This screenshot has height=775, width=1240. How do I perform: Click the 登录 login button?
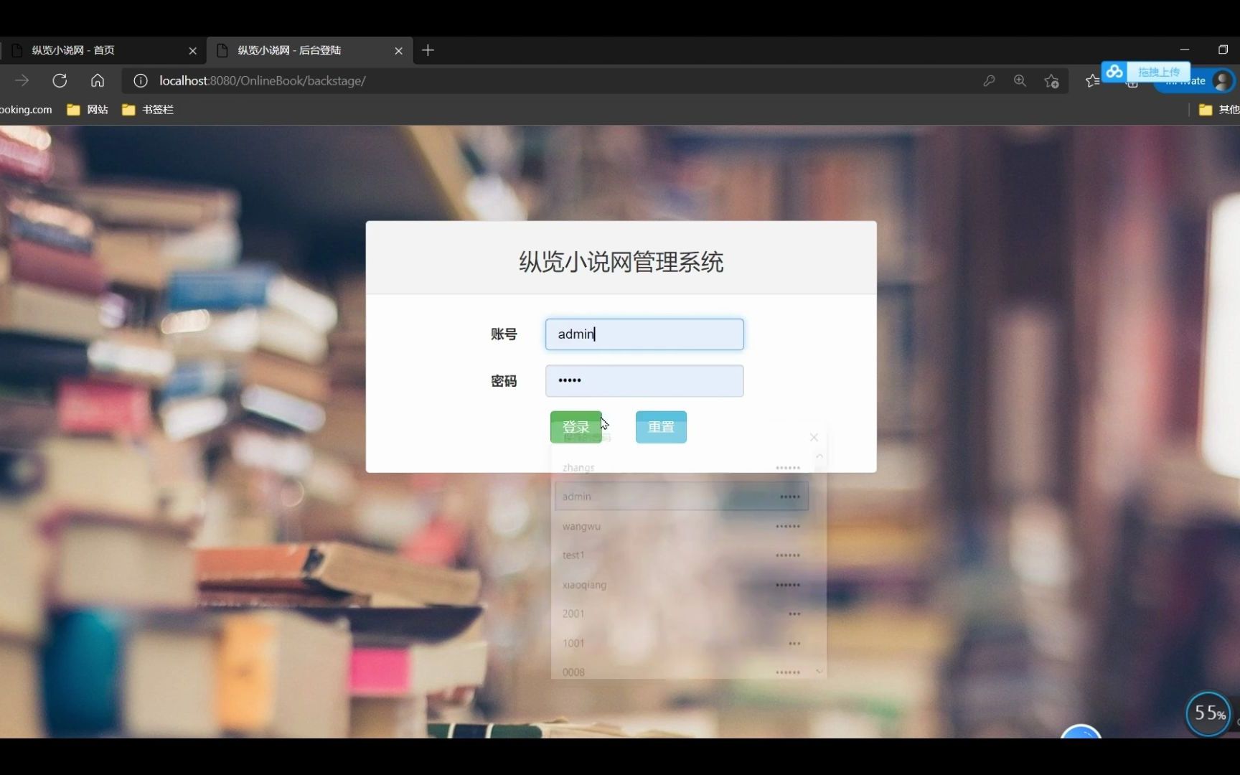click(576, 427)
